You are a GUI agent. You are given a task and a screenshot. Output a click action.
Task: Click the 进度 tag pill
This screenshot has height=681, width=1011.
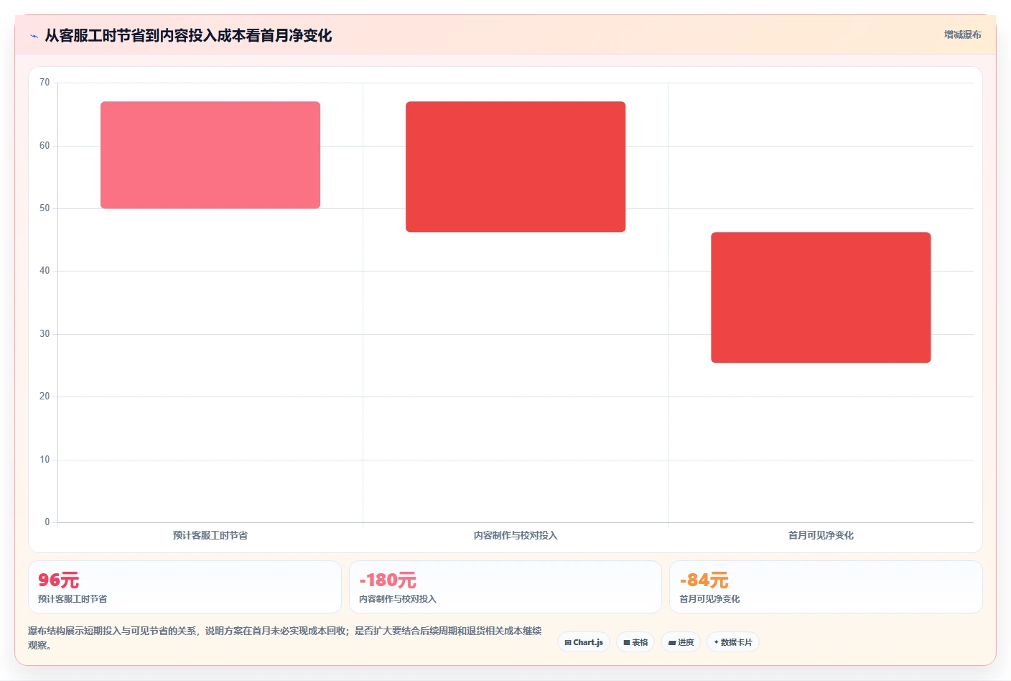click(x=681, y=642)
